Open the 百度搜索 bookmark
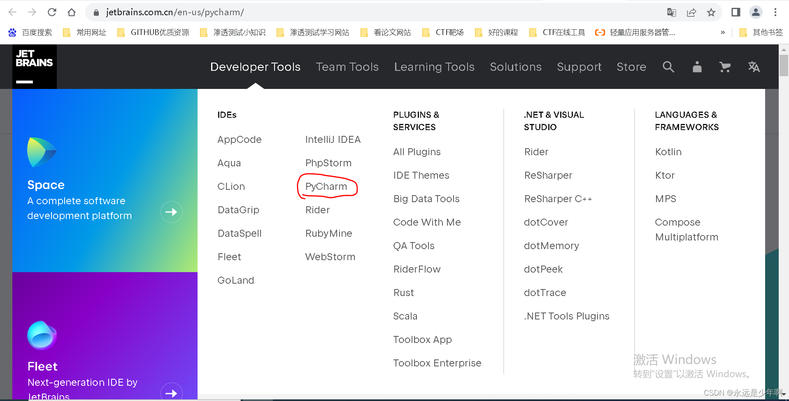The image size is (789, 401). coord(30,33)
